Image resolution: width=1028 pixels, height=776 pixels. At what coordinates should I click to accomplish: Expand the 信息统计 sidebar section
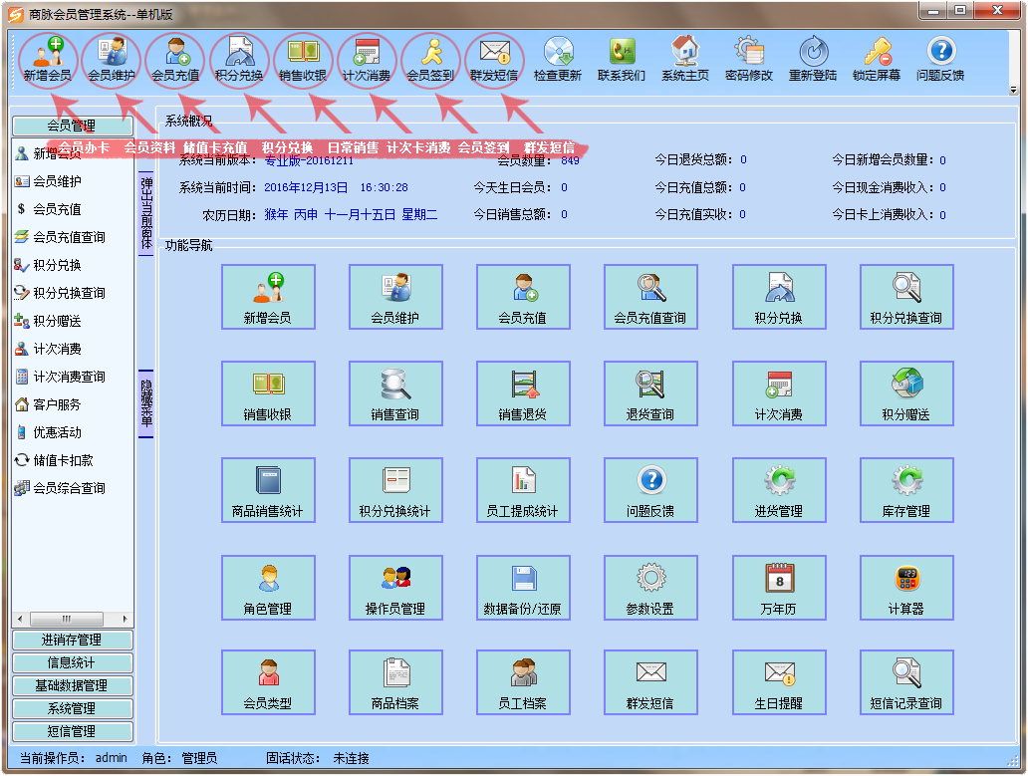(x=72, y=663)
